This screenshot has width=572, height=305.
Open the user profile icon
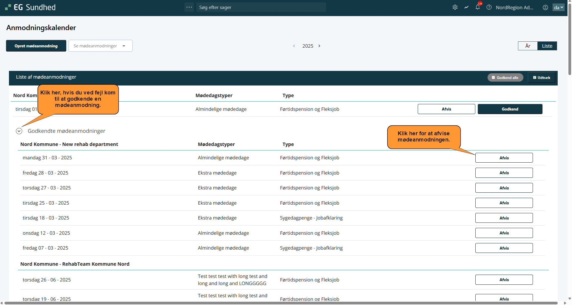545,7
